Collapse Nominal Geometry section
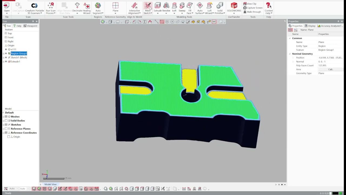 (x=290, y=54)
